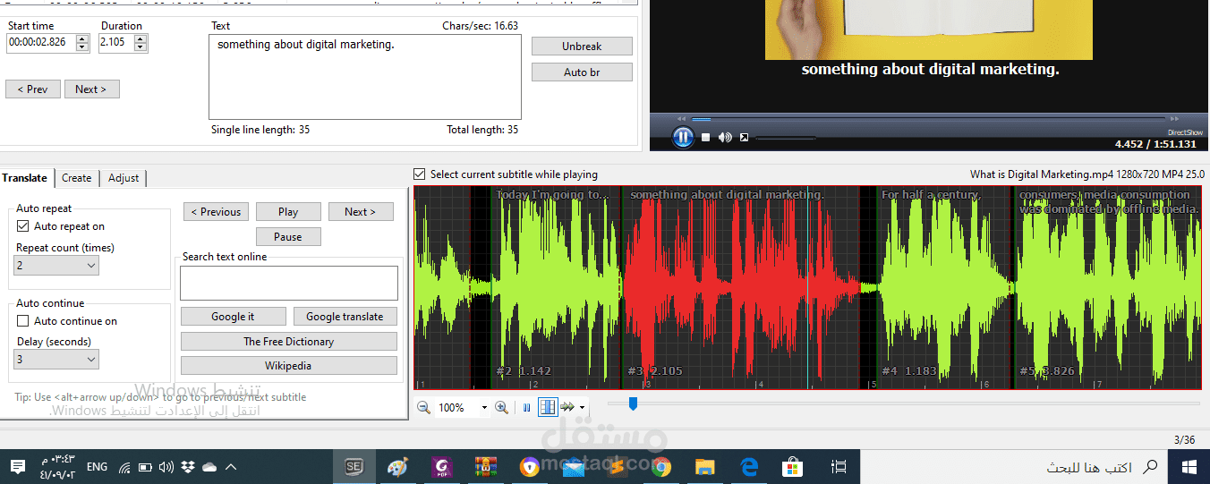Click the rewind arrows on the video bar
Image resolution: width=1210 pixels, height=484 pixels.
[x=682, y=118]
